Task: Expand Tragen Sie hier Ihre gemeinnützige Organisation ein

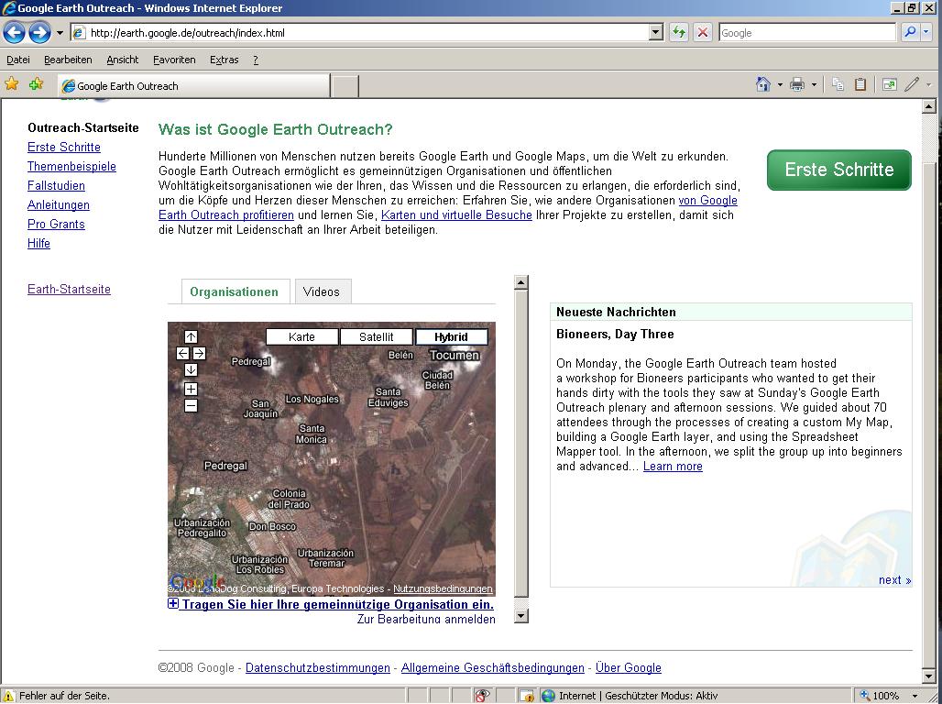Action: pyautogui.click(x=331, y=604)
